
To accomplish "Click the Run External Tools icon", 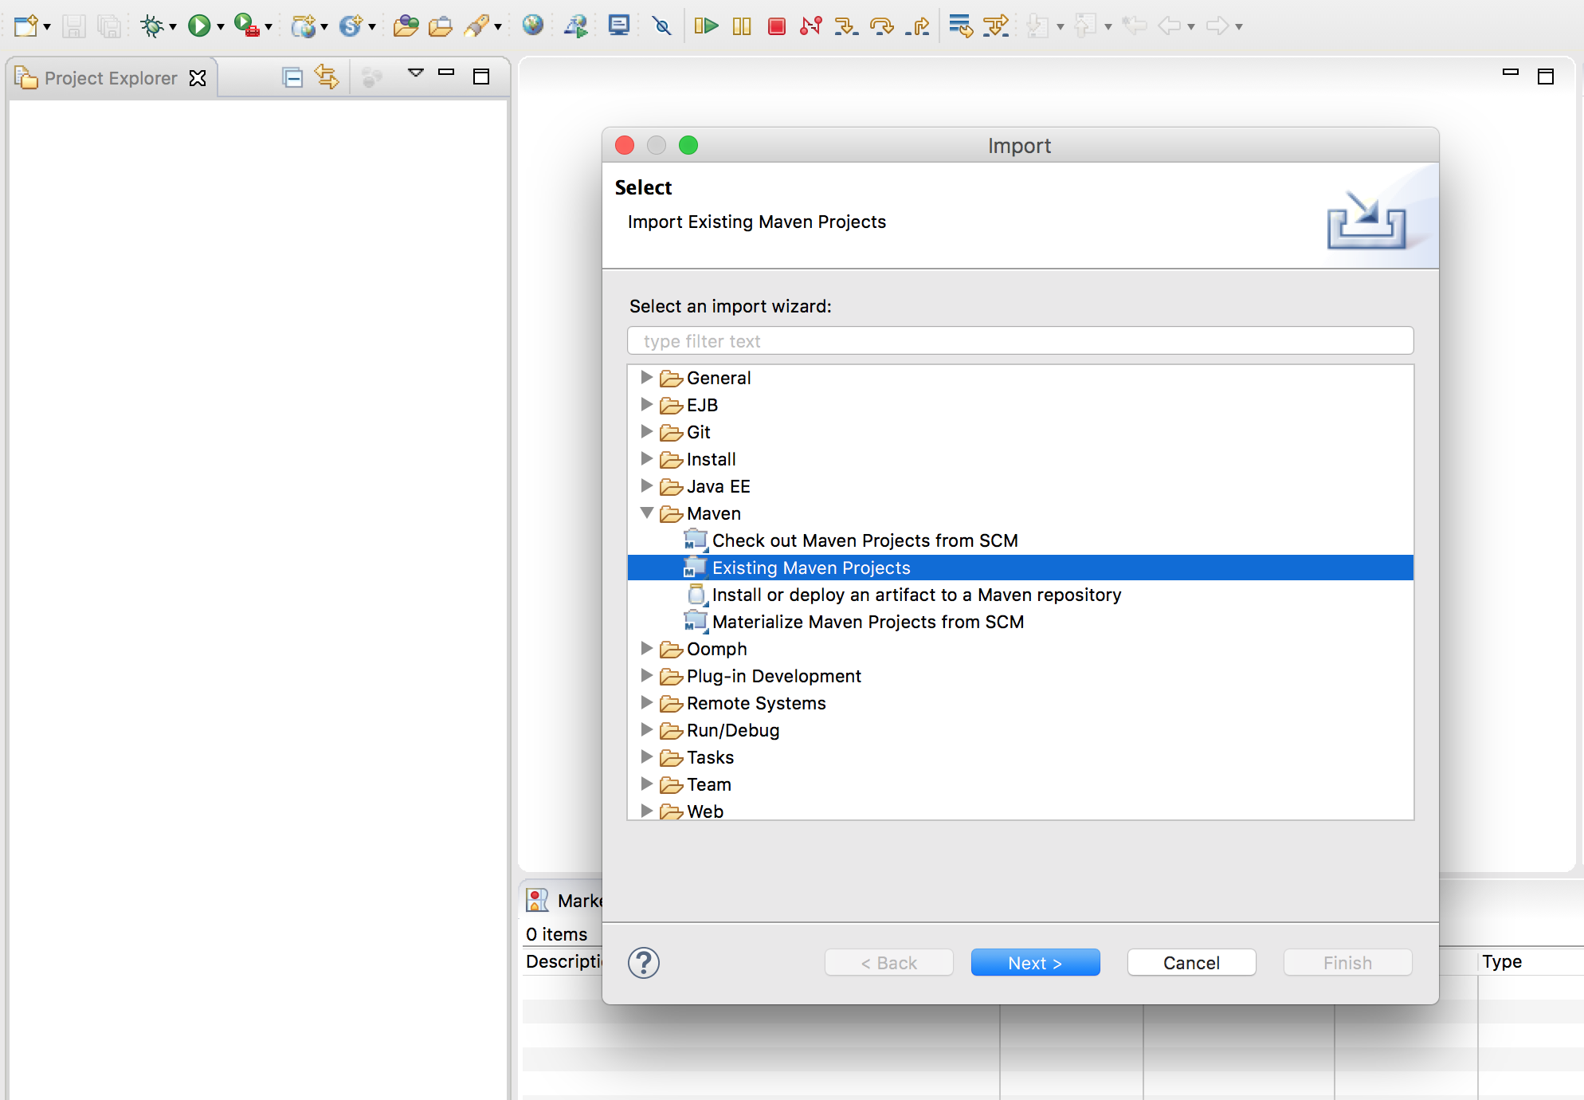I will [x=247, y=26].
